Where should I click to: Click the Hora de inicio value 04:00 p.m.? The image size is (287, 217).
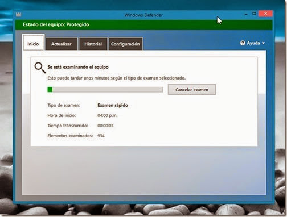click(x=108, y=115)
